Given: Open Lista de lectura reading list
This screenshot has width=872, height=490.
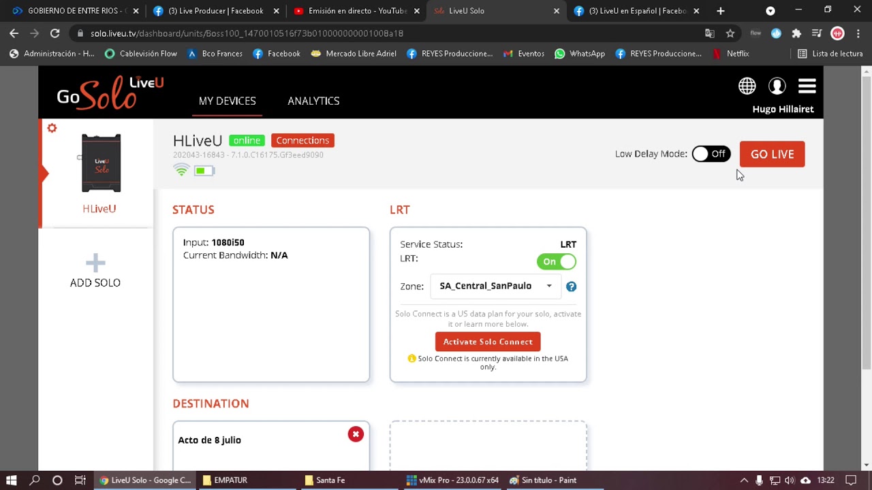Looking at the screenshot, I should (830, 53).
